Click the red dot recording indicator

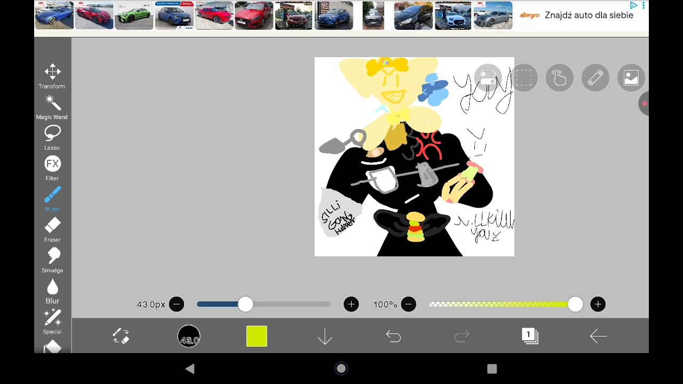point(645,104)
